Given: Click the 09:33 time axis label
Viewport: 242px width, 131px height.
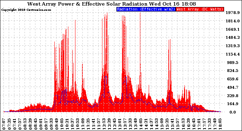Looking at the screenshot, I should pyautogui.click(x=52, y=124).
